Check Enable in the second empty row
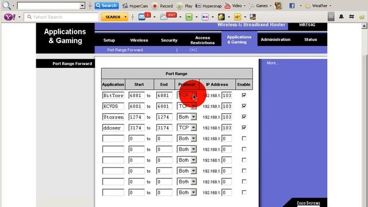 click(244, 149)
